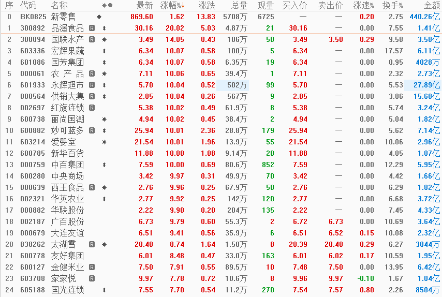Click the star marker icon for 国联水产

click(x=105, y=40)
